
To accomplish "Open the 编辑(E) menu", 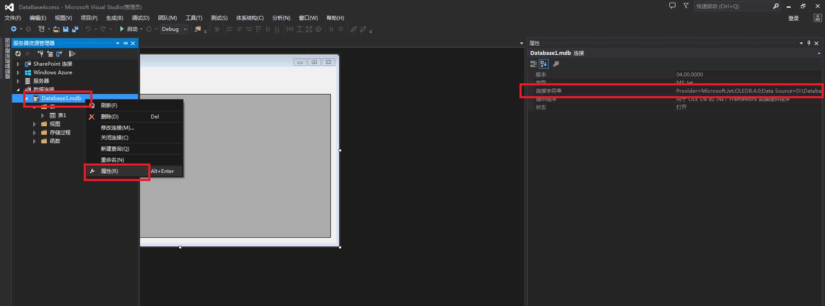I will 38,18.
